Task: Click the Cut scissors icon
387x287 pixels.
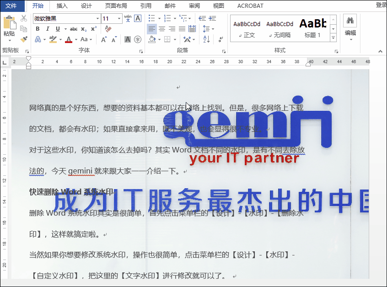Action: coord(24,18)
